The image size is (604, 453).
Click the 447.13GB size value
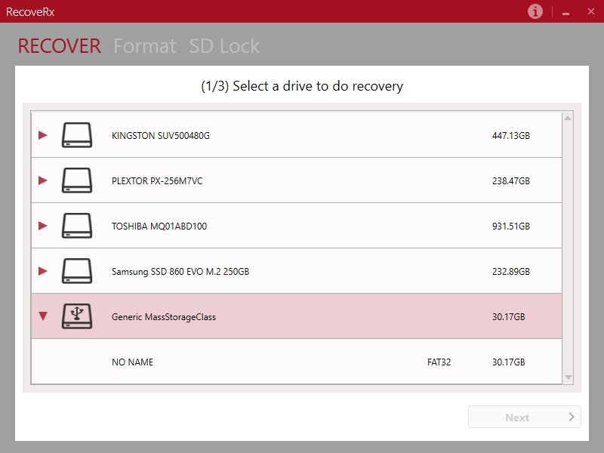(511, 136)
